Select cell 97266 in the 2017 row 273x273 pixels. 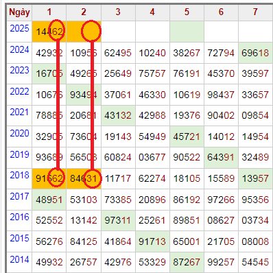221,200
